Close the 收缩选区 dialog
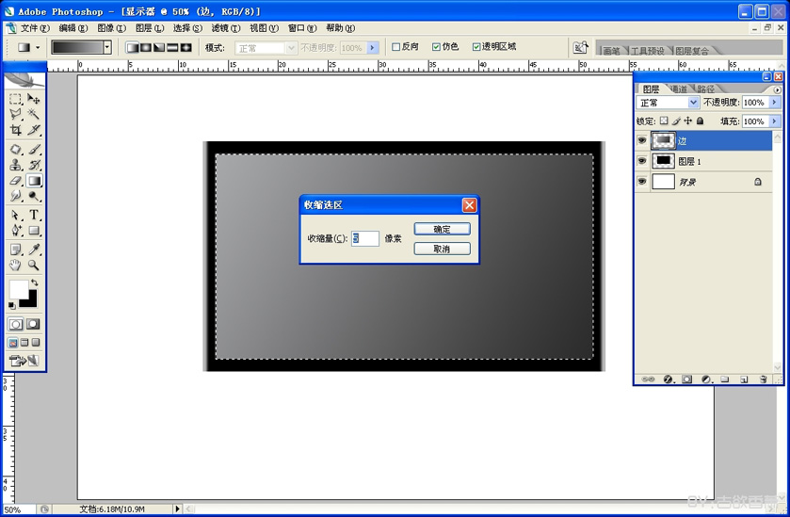Viewport: 790px width, 517px height. [469, 205]
